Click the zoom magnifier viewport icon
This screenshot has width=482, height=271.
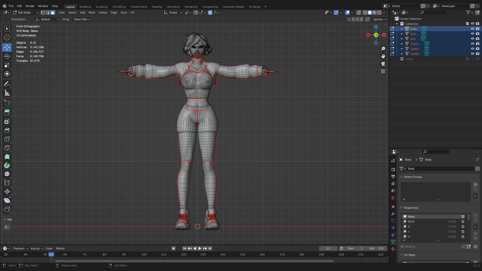tap(383, 49)
